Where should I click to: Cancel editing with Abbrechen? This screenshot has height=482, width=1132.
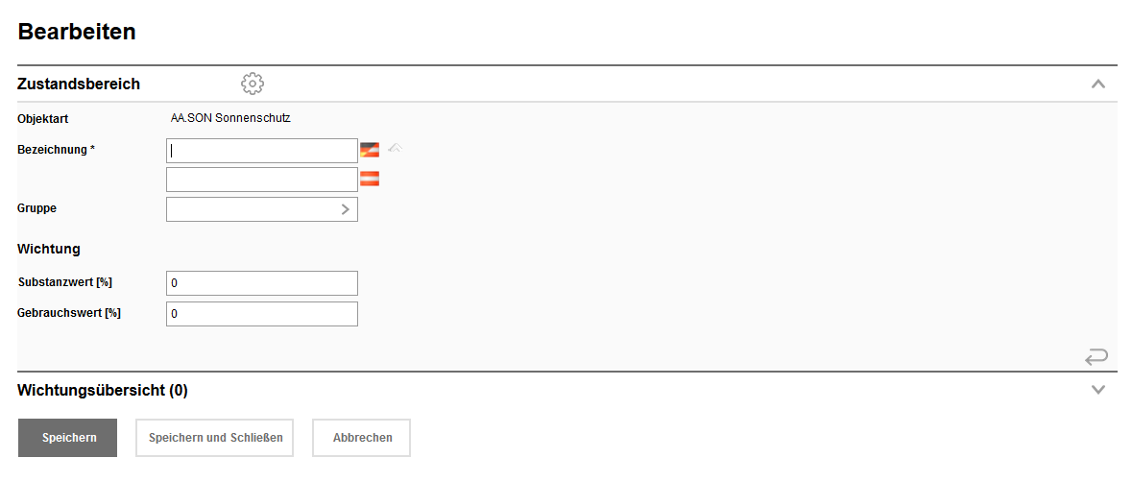point(362,438)
